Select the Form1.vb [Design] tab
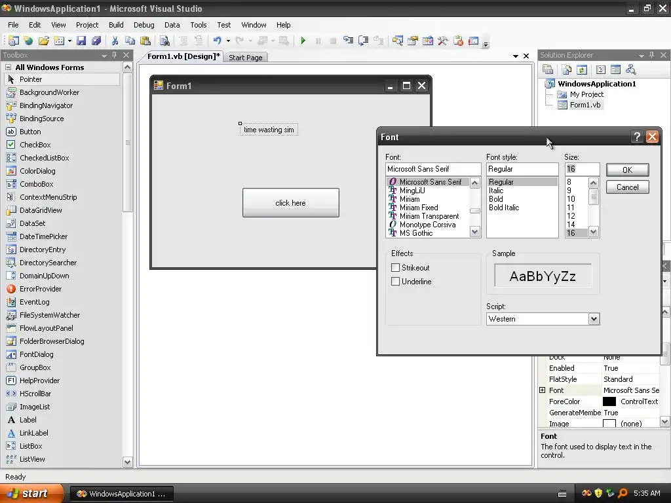Screen dimensions: 671x503 (x=183, y=56)
